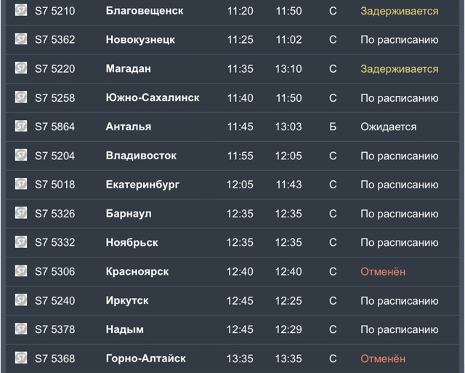Click the S7 airline logo beside flight 5210
This screenshot has width=465, height=373.
21,11
